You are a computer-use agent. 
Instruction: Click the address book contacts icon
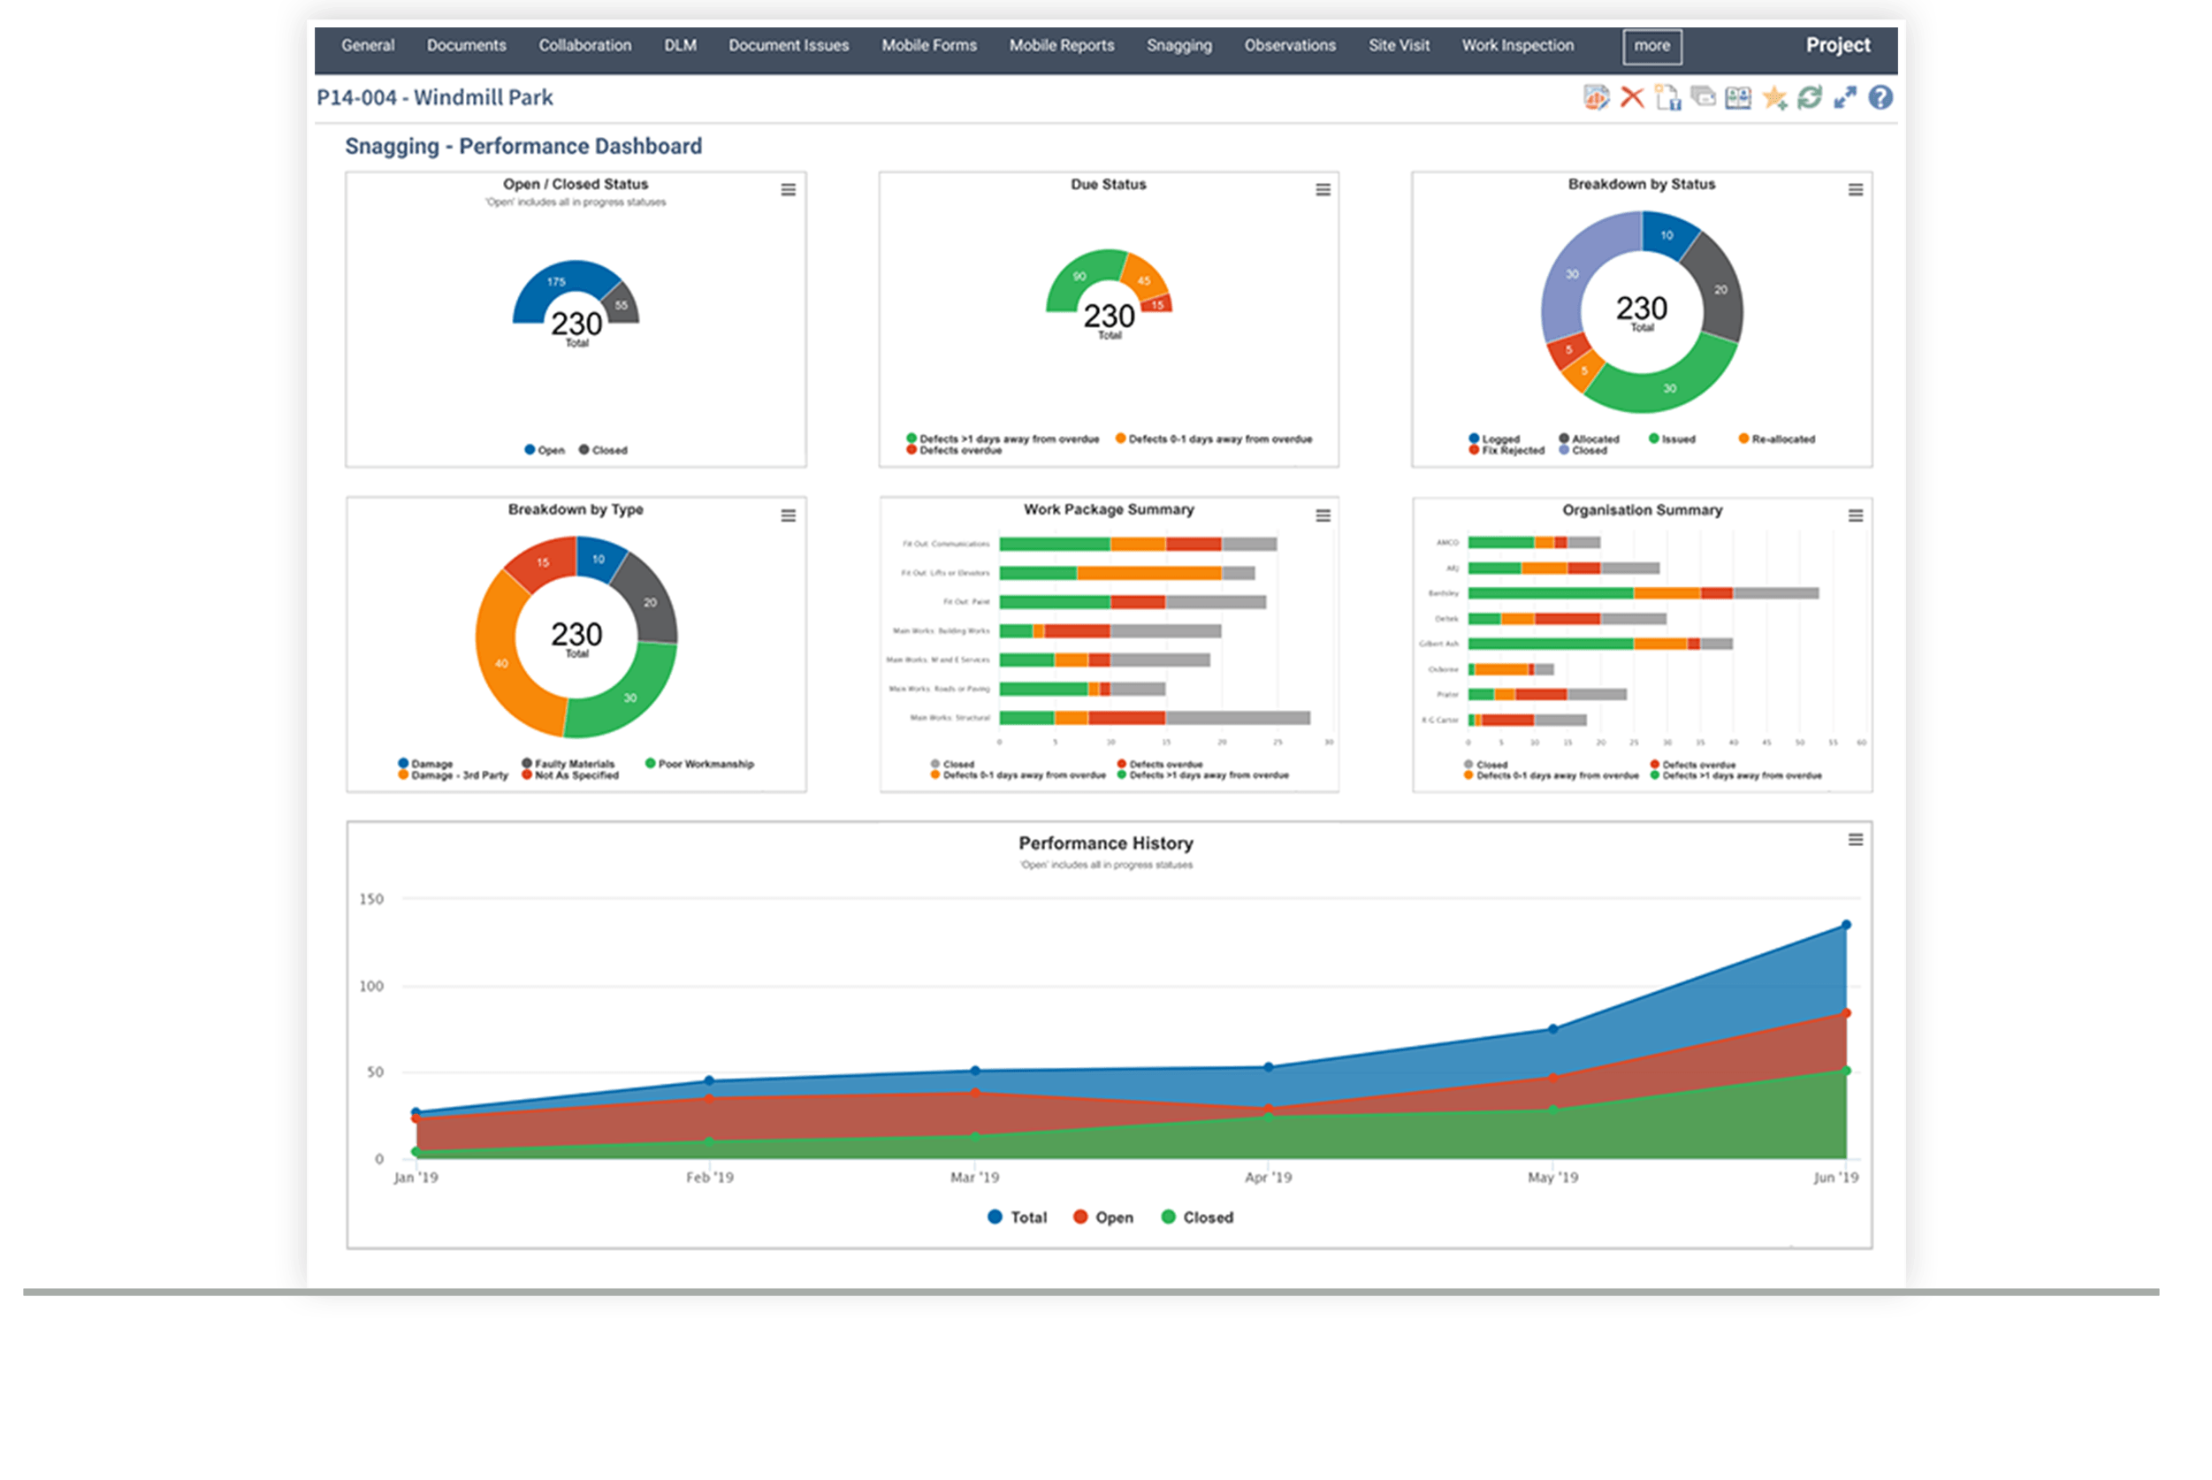1737,97
